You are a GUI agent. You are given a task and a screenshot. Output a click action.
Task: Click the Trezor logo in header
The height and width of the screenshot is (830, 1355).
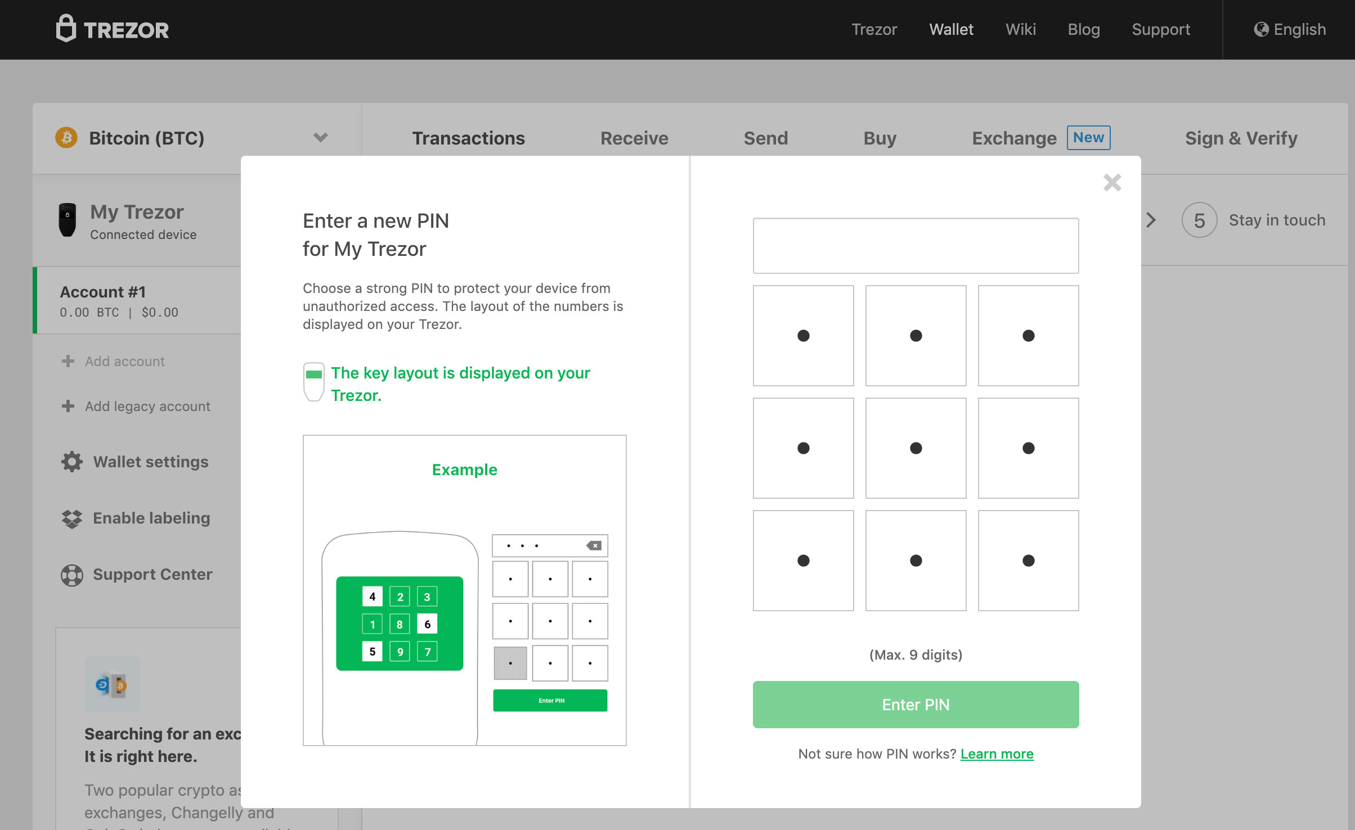(x=113, y=29)
